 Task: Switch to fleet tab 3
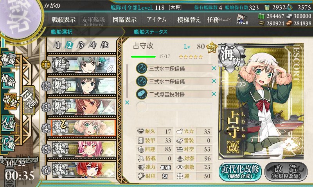pyautogui.click(x=81, y=45)
